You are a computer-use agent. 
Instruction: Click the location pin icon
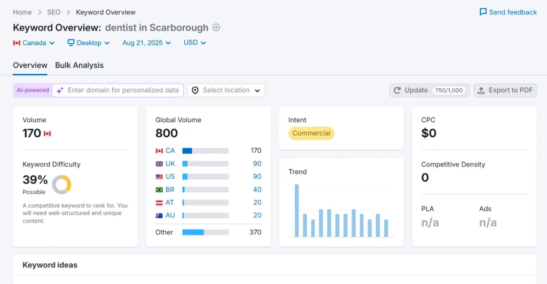(x=195, y=90)
